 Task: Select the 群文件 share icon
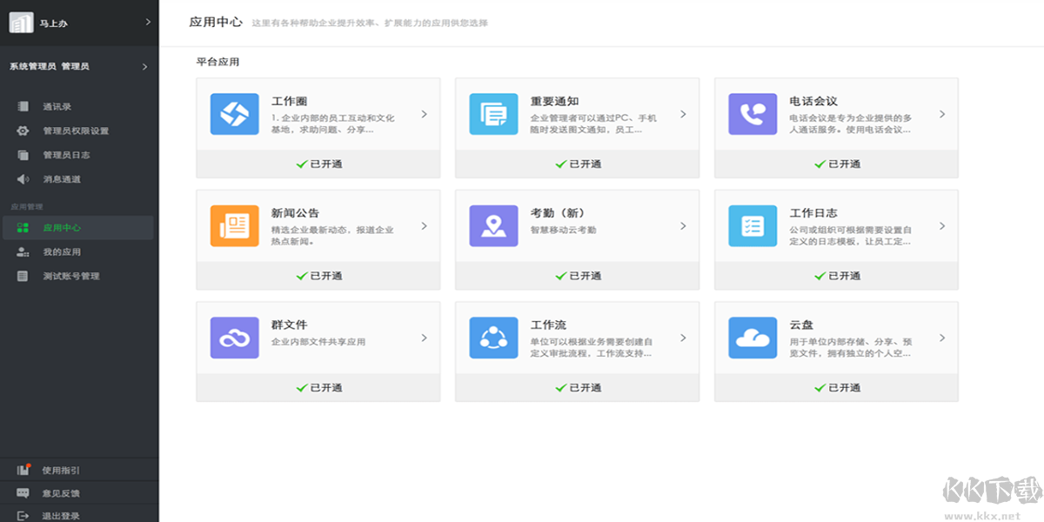point(233,338)
